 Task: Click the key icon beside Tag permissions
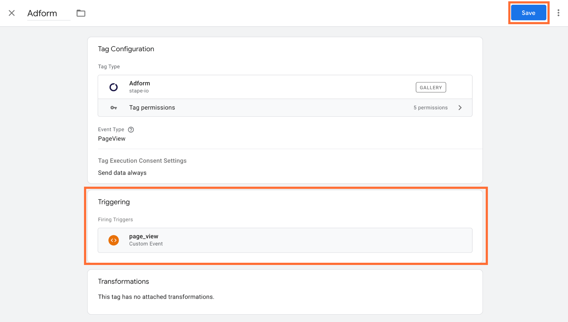pyautogui.click(x=114, y=108)
